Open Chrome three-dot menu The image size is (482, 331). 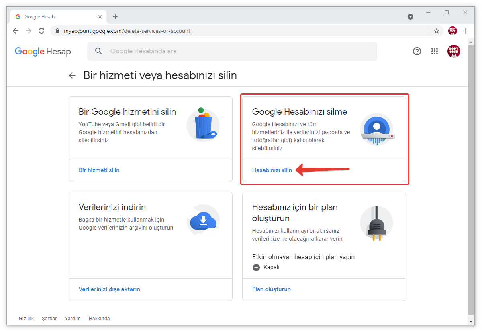466,31
